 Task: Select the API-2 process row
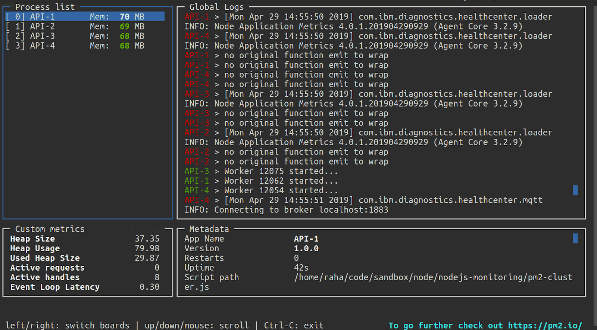pos(85,27)
